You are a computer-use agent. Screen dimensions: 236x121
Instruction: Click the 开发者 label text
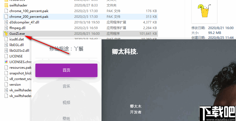coord(136,112)
